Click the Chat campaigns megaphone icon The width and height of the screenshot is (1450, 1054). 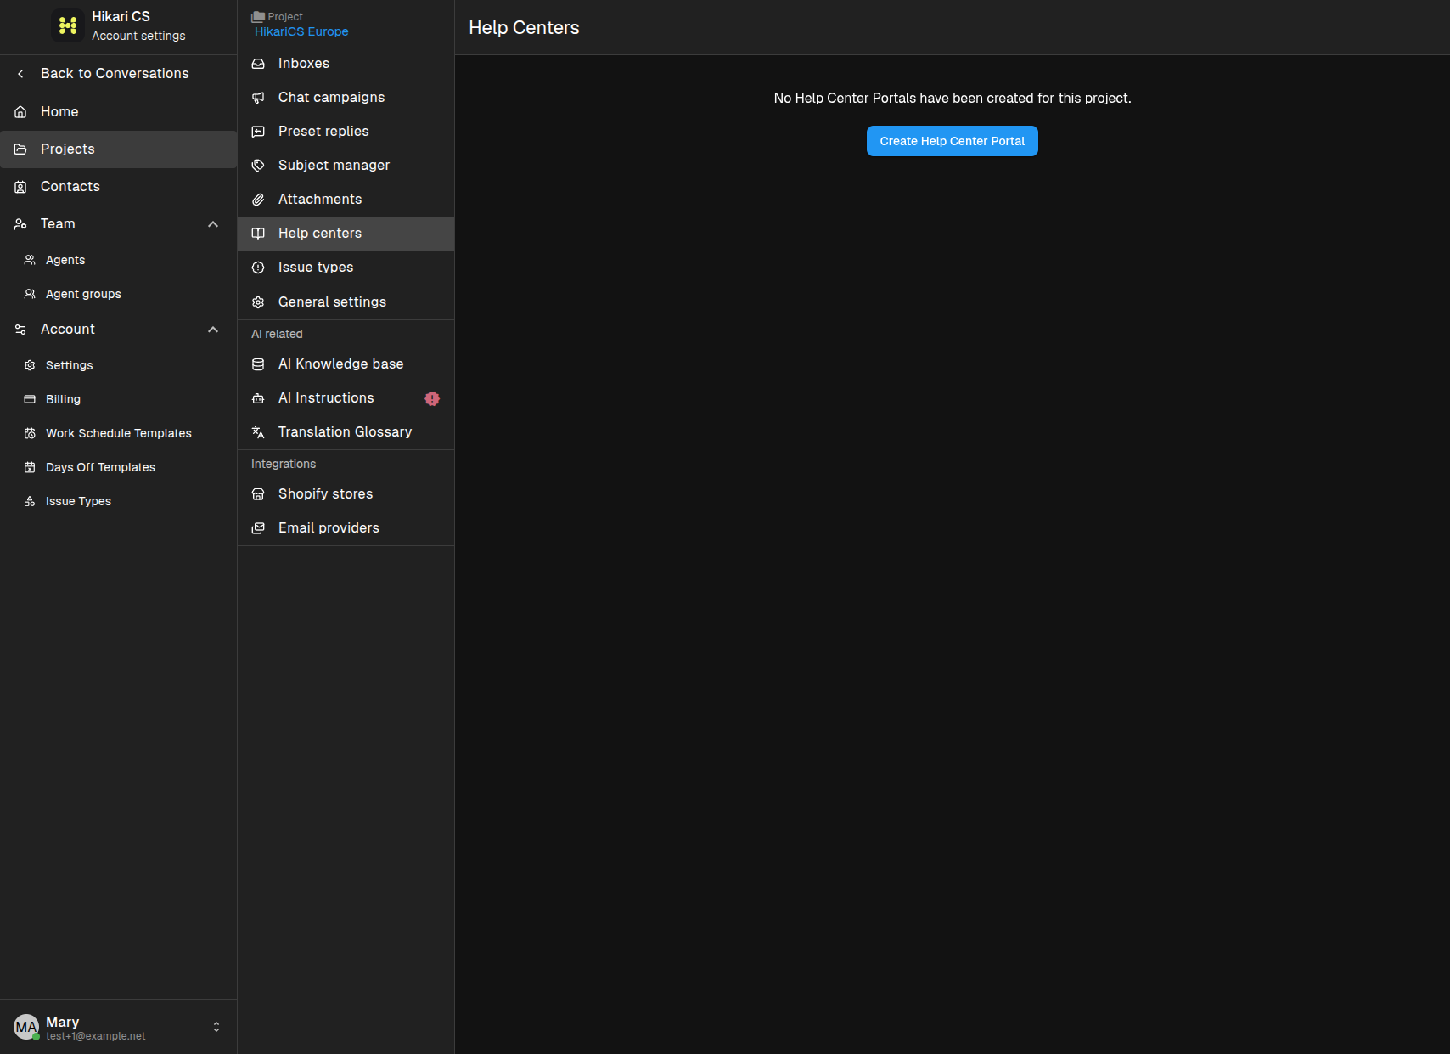tap(258, 98)
